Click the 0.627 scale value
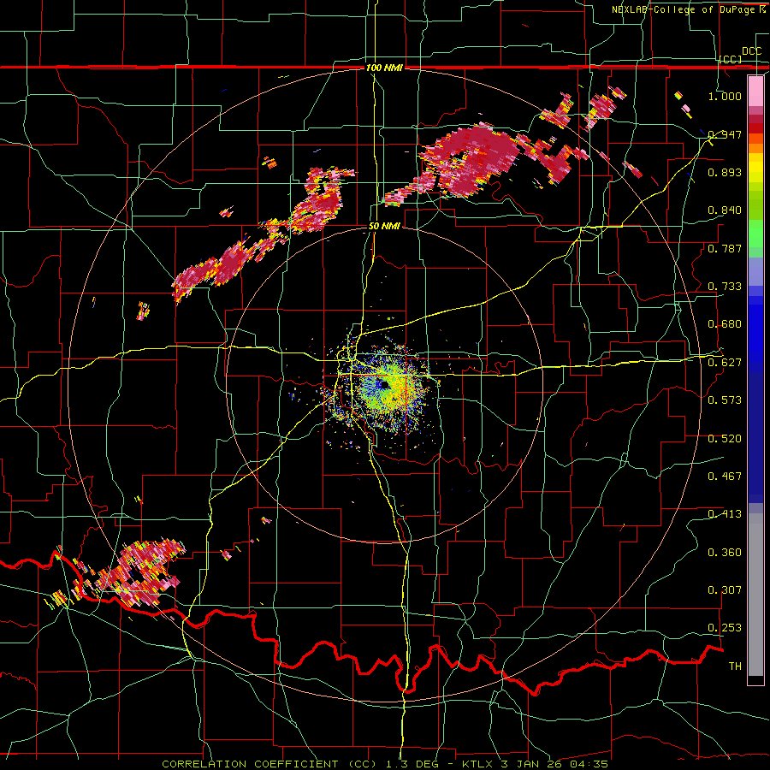This screenshot has height=770, width=770. point(725,363)
